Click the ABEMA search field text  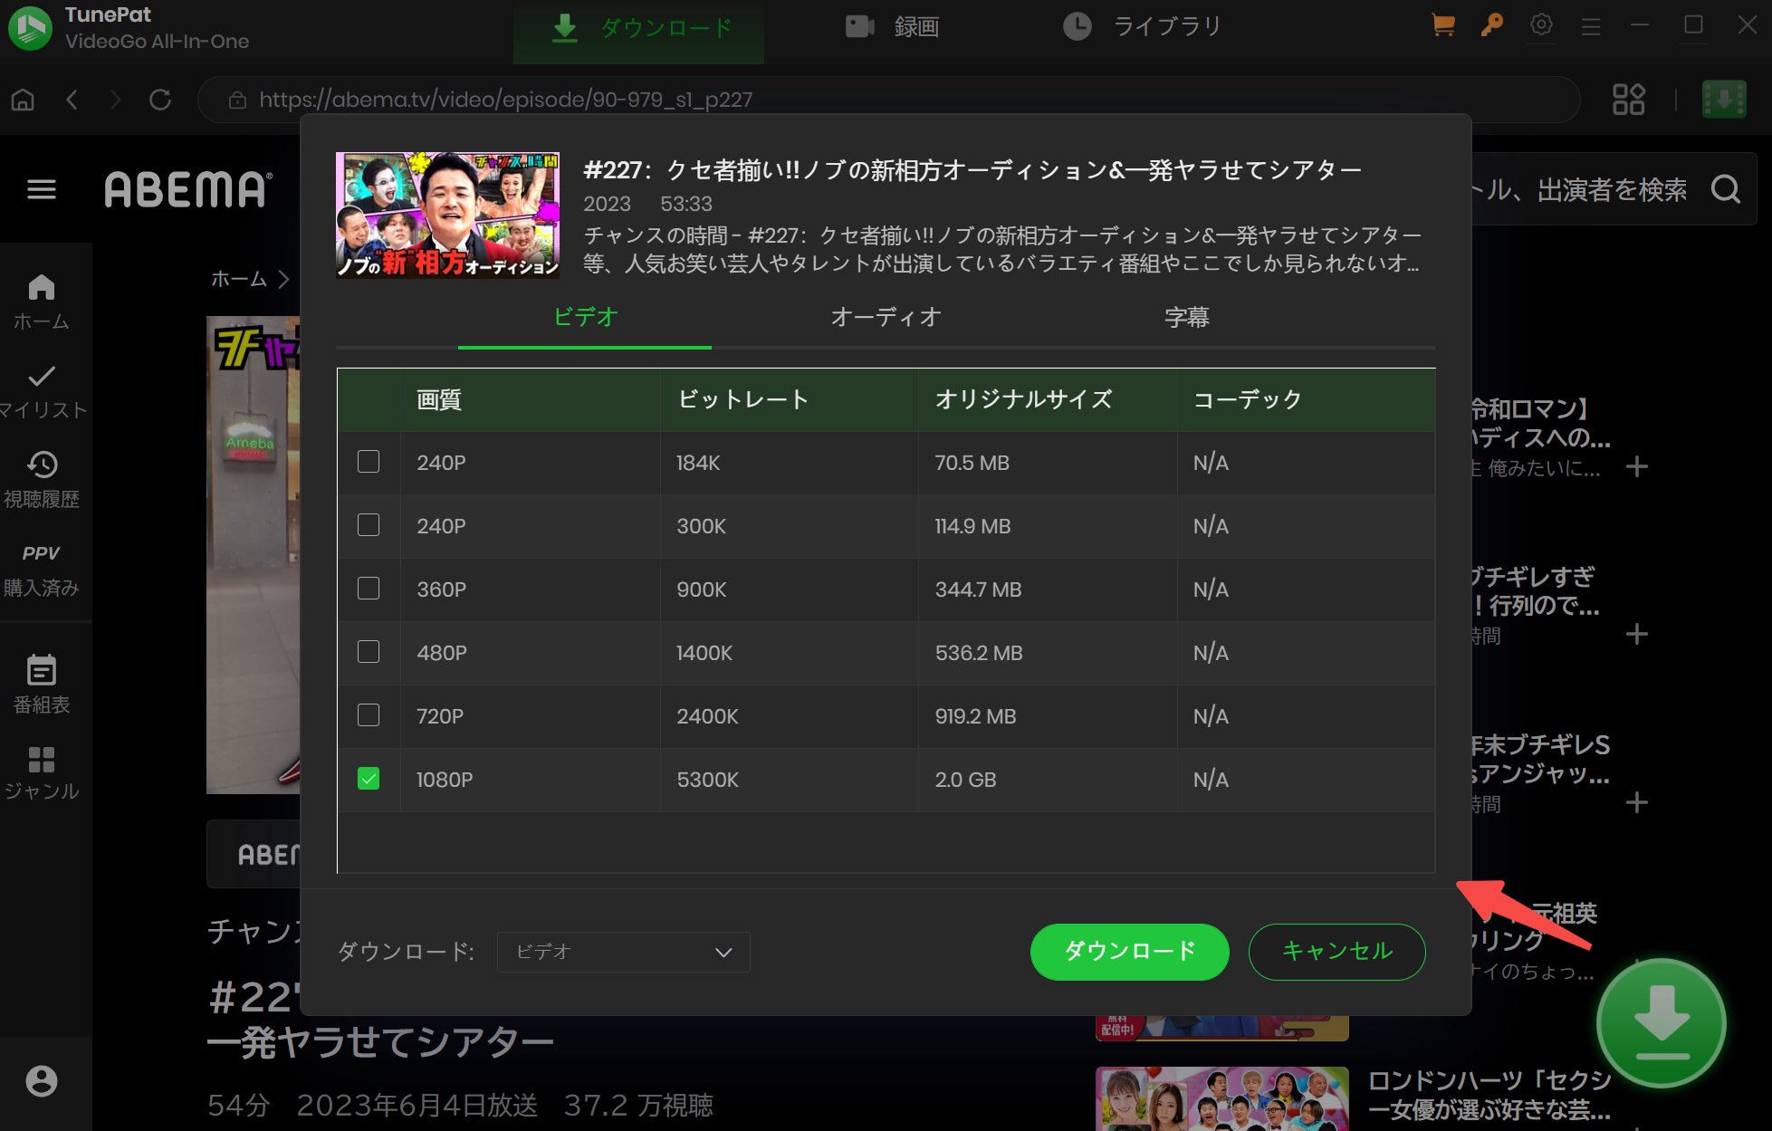coord(1579,189)
